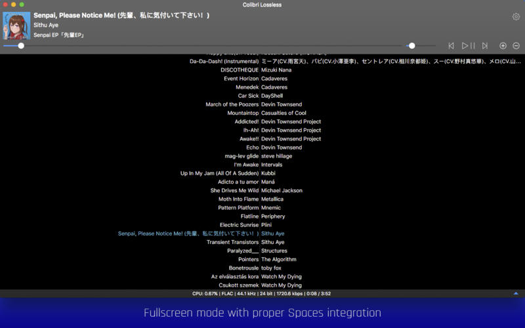Select the track Pointers
The width and height of the screenshot is (525, 328).
[x=248, y=259]
